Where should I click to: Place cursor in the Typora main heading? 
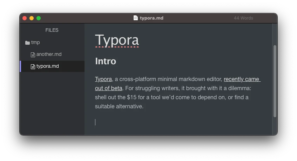pyautogui.click(x=117, y=40)
